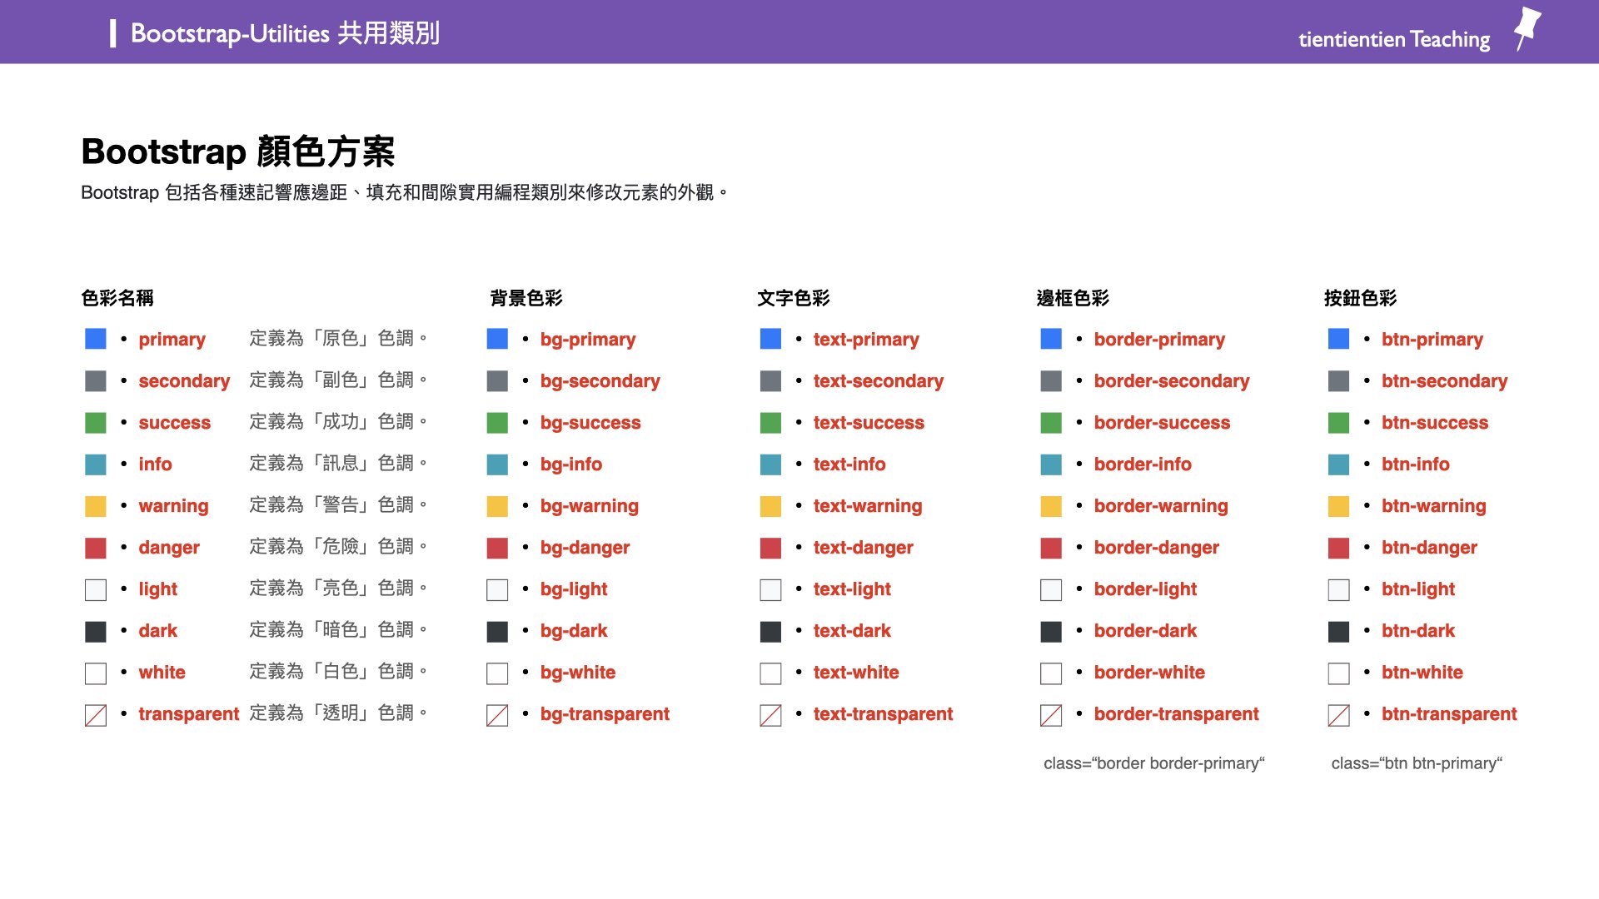Click the Bootstrap 顏色方案 heading
Screen dimensions: 1599x899
[x=238, y=152]
